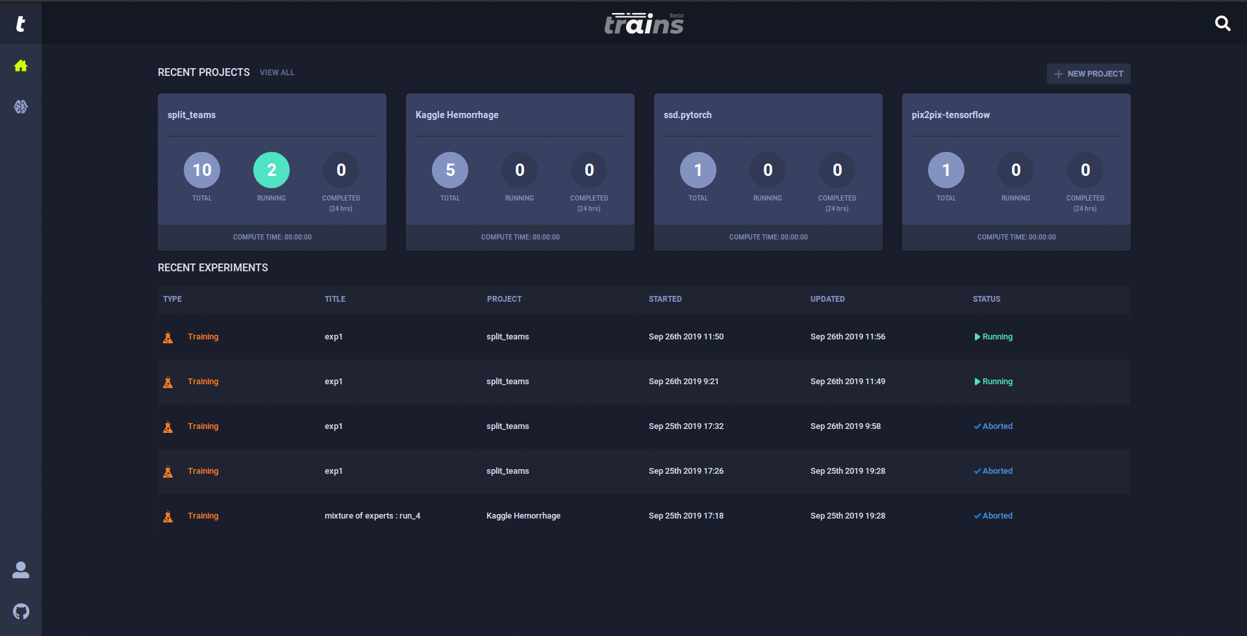
Task: Open the mixture of experts : run_4 experiment
Action: pyautogui.click(x=372, y=516)
